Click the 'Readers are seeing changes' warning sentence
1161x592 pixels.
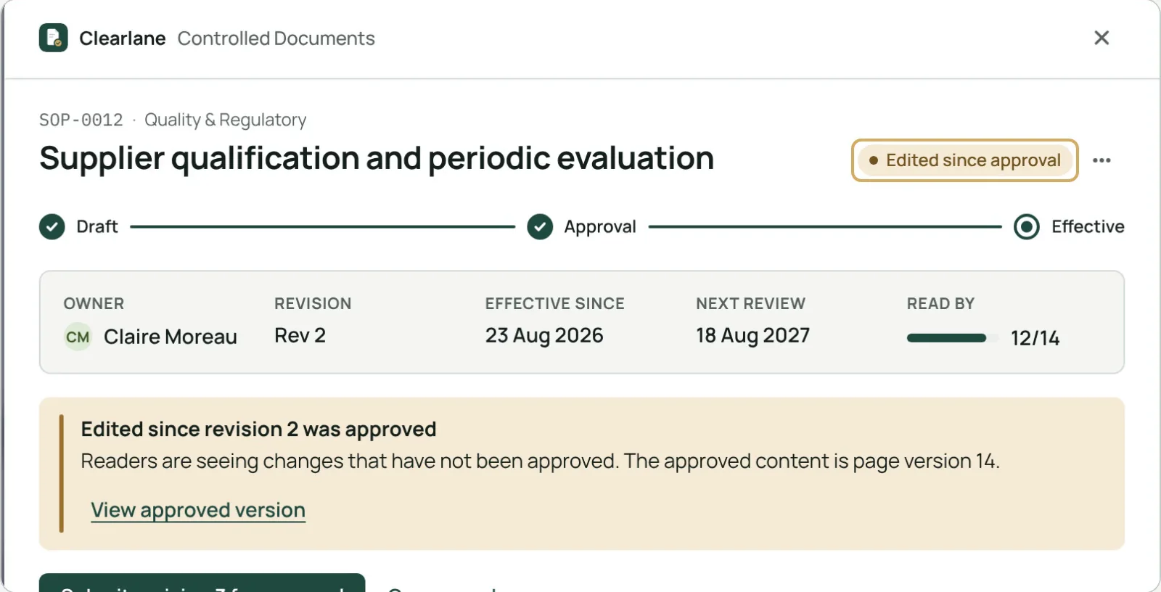tap(541, 461)
